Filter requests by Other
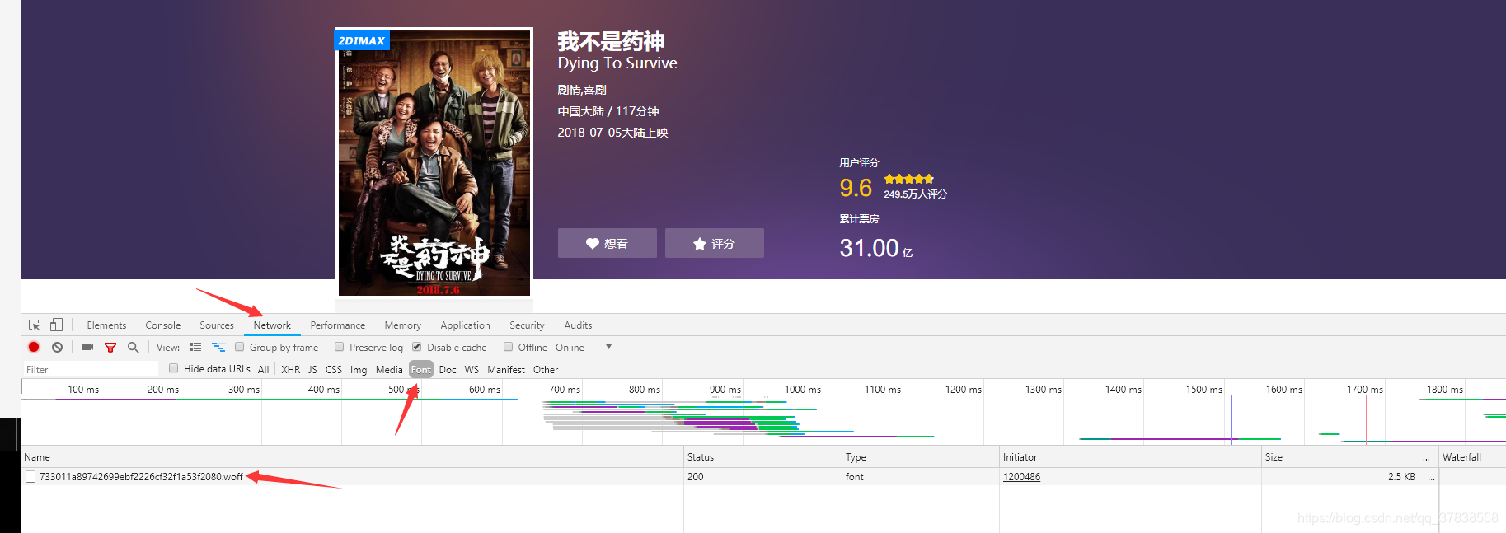Screen dimensions: 1506x533 tap(546, 370)
